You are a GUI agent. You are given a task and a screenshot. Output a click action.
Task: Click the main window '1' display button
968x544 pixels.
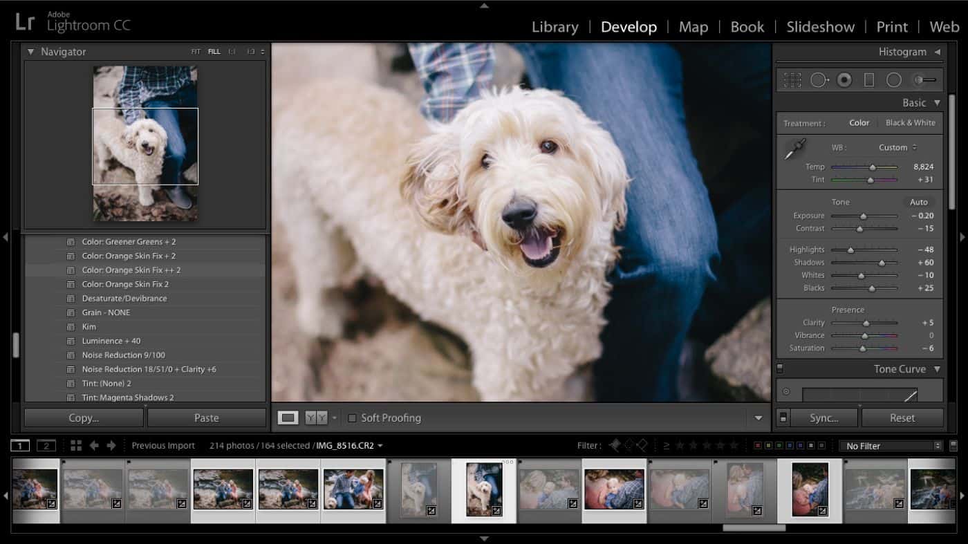pos(21,446)
